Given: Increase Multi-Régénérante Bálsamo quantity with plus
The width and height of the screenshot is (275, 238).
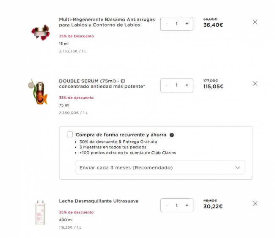Looking at the screenshot, I should [187, 24].
